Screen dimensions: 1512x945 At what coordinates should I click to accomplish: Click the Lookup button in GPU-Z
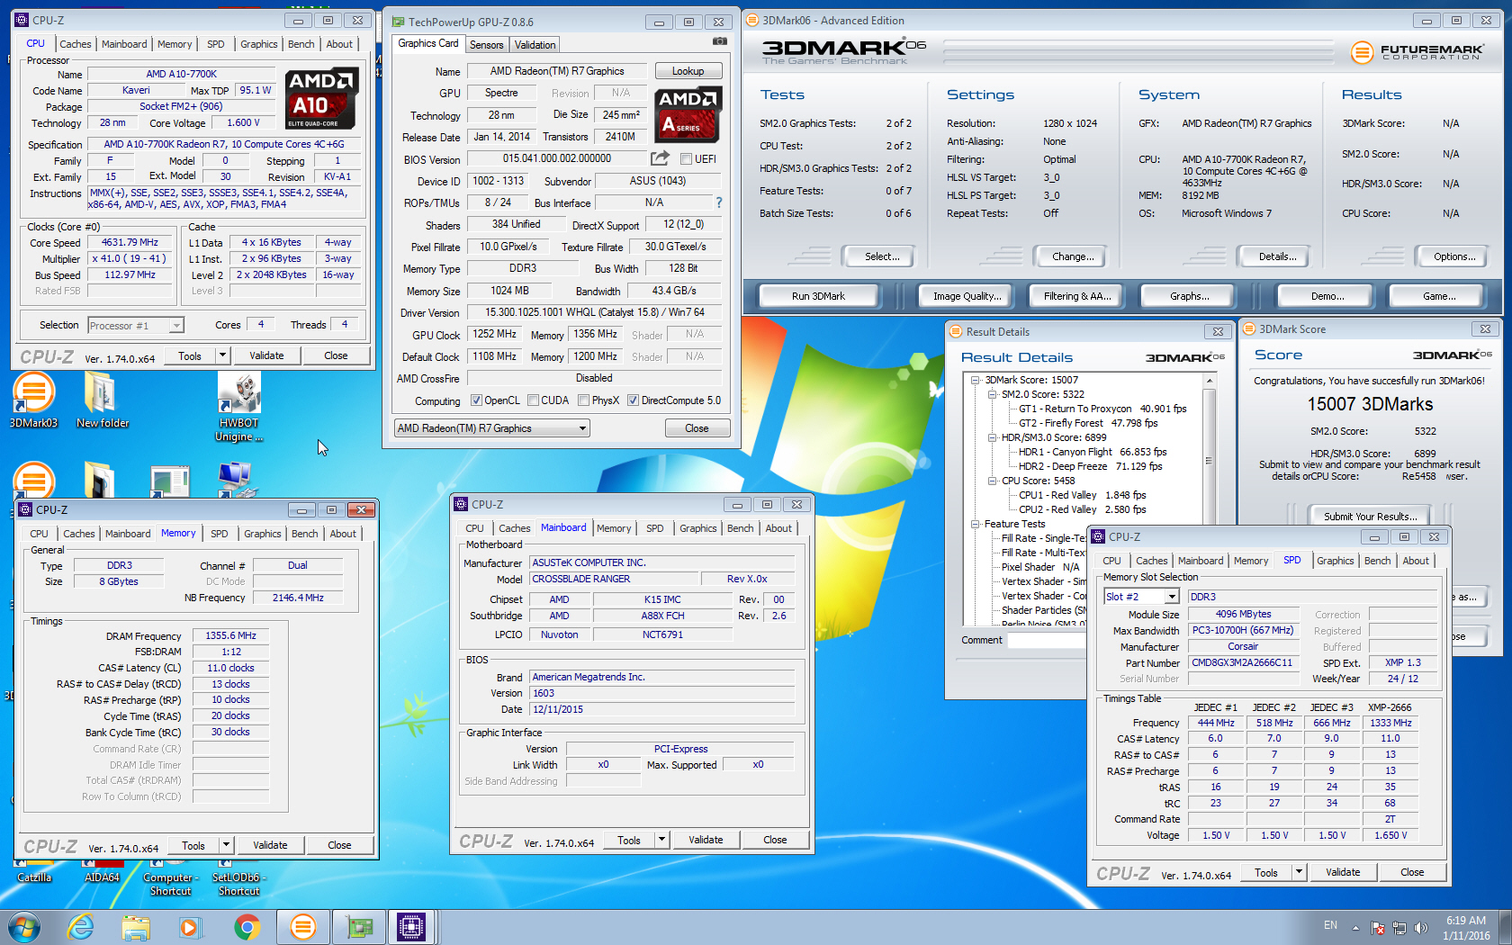688,71
